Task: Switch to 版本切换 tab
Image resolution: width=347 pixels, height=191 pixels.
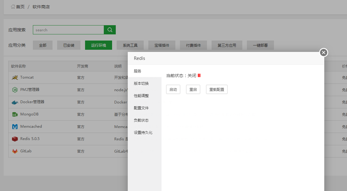Action: pos(145,84)
